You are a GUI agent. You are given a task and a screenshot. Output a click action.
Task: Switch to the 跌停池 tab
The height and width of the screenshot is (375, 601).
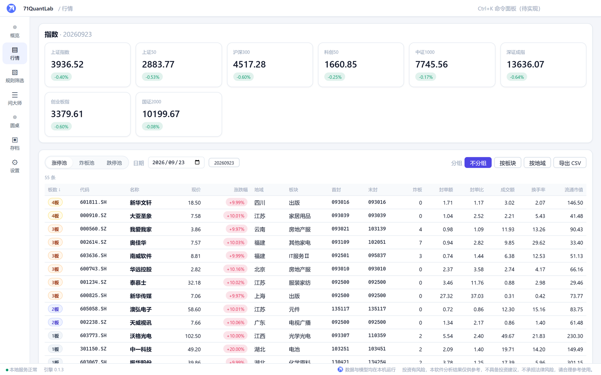point(114,163)
